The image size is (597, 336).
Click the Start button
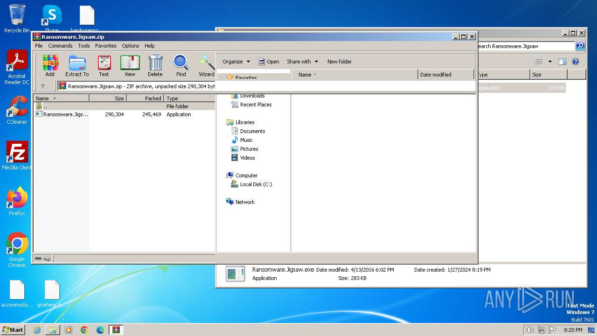coord(13,329)
